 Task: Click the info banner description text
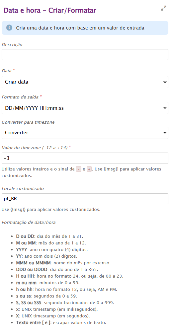[x=80, y=28]
